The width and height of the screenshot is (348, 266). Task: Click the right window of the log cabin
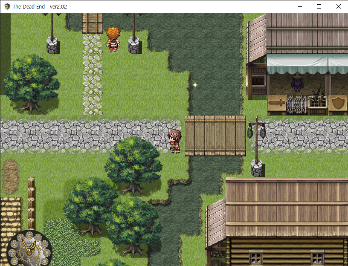pyautogui.click(x=317, y=258)
